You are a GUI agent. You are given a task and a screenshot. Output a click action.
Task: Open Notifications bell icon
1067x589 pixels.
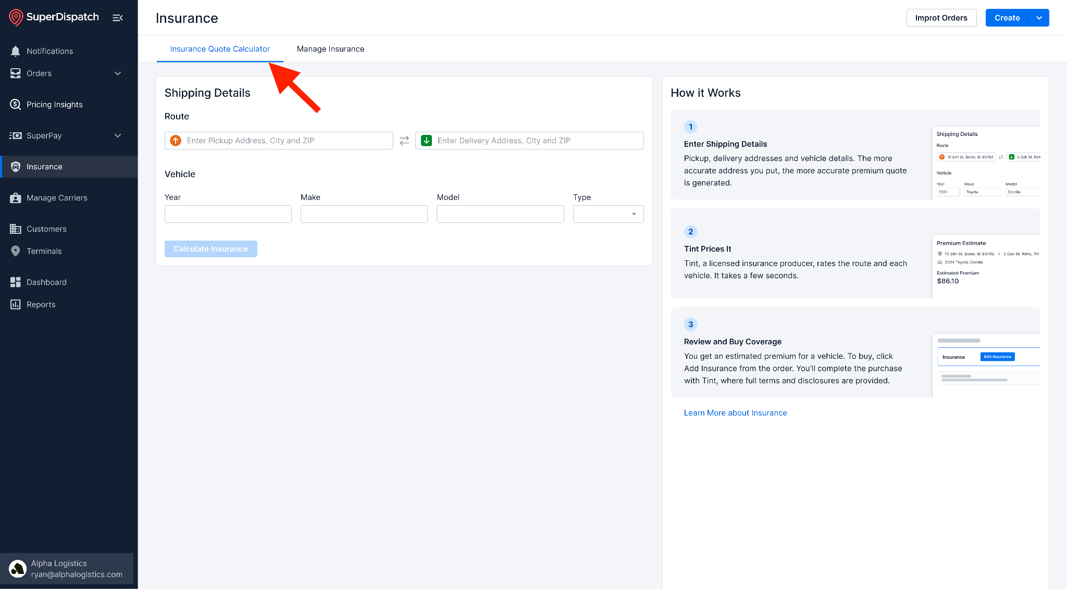tap(16, 51)
